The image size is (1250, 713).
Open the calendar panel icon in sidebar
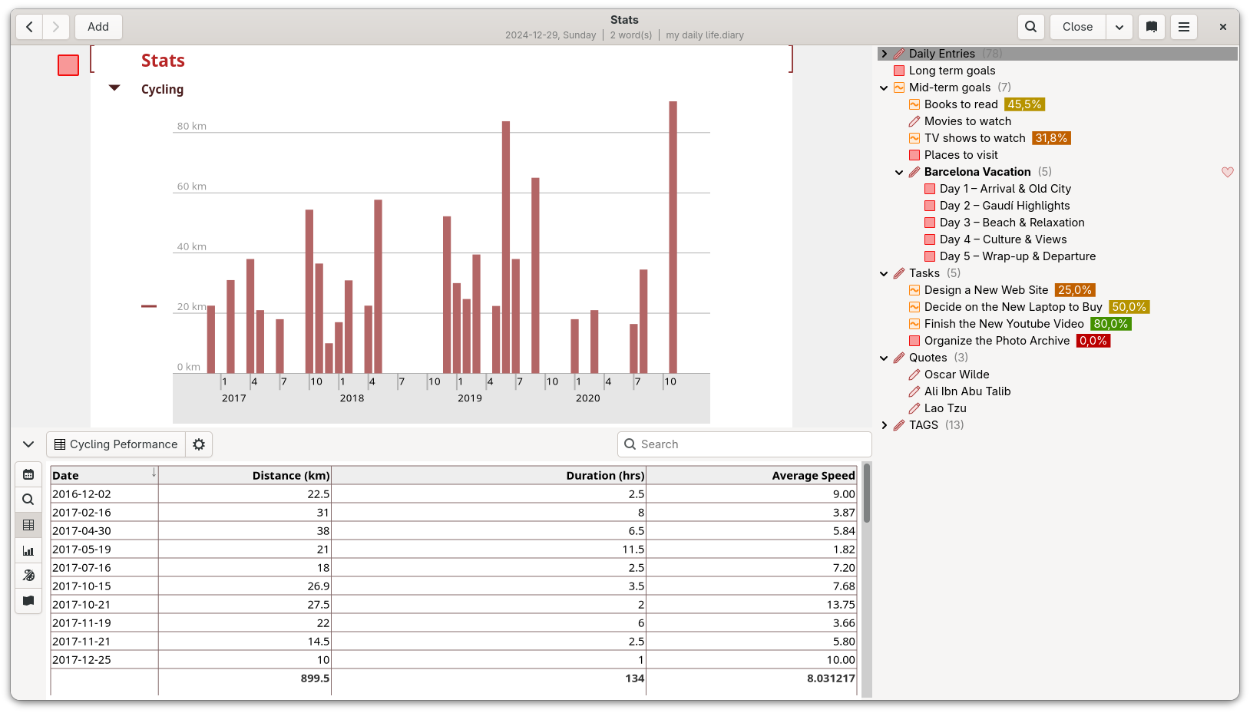pos(28,474)
